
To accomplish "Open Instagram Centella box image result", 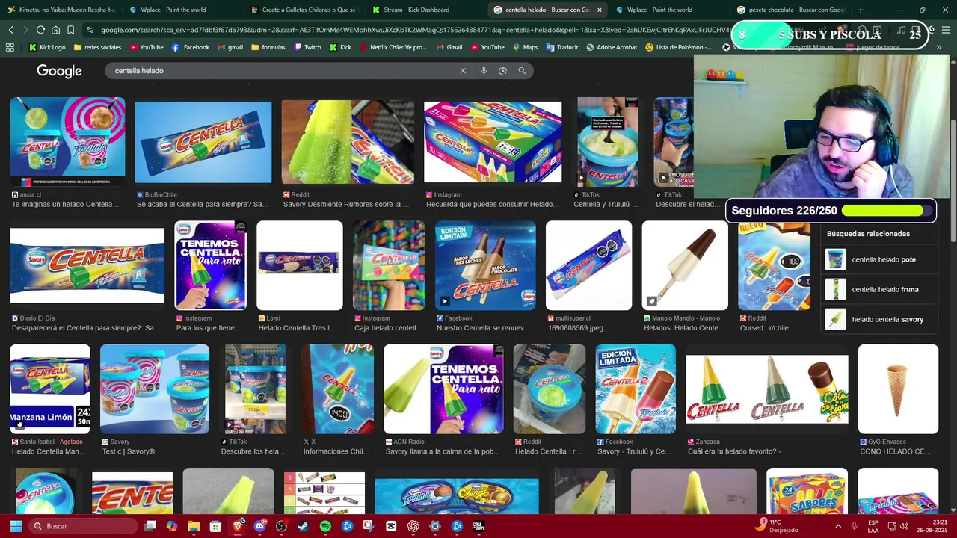I will point(493,142).
